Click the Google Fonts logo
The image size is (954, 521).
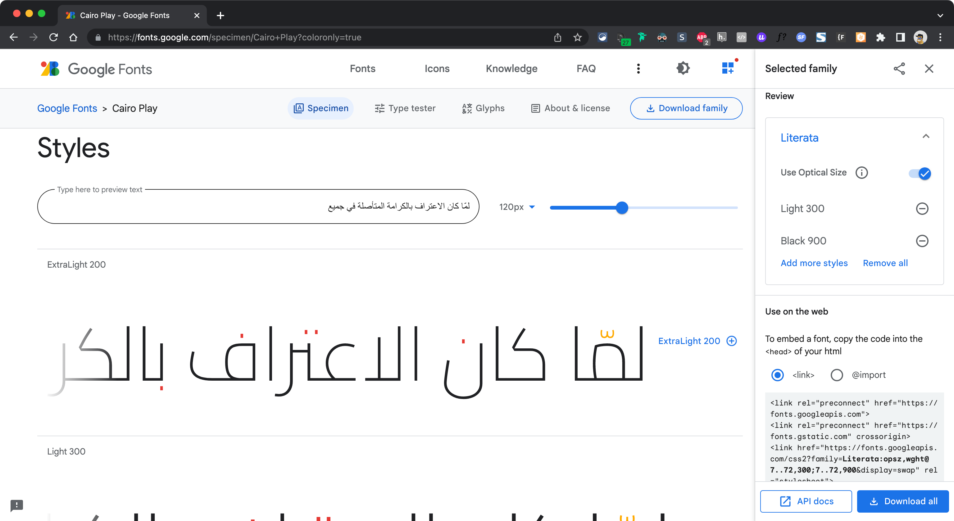96,69
